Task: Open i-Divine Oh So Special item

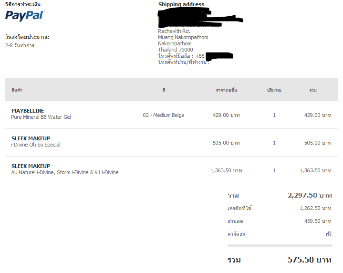Action: 36,145
